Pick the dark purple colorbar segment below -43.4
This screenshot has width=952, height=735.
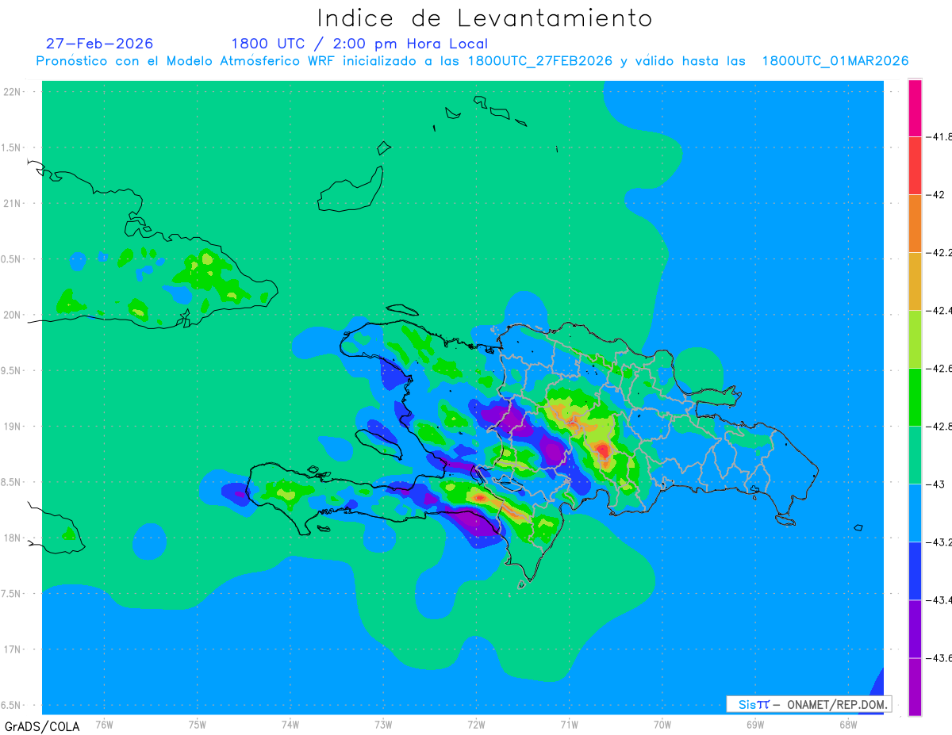(x=915, y=628)
